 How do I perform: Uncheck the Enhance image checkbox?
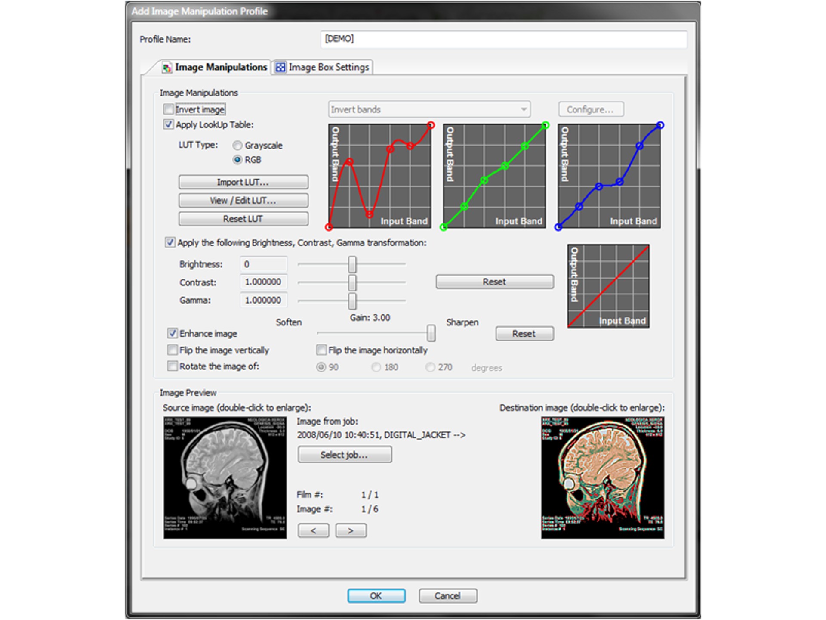tap(173, 333)
